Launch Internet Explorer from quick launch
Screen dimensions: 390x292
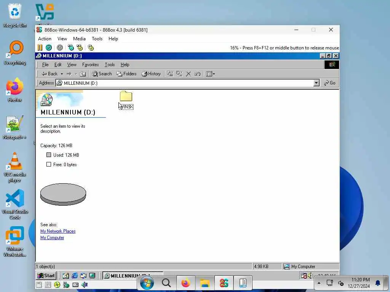click(74, 276)
